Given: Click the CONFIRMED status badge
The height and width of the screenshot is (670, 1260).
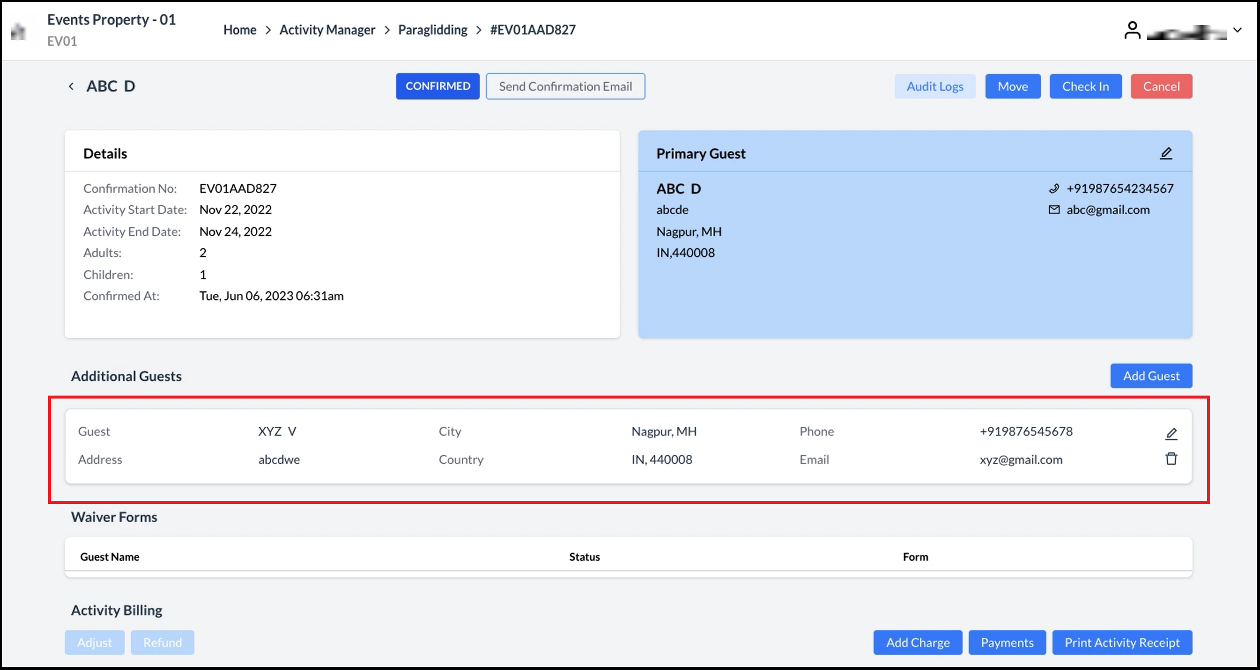Looking at the screenshot, I should (x=437, y=86).
